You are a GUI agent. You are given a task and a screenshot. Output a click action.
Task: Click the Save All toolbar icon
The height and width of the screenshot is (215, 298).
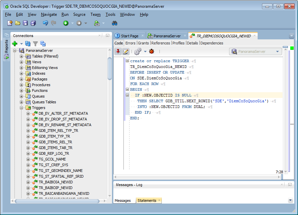(33, 23)
